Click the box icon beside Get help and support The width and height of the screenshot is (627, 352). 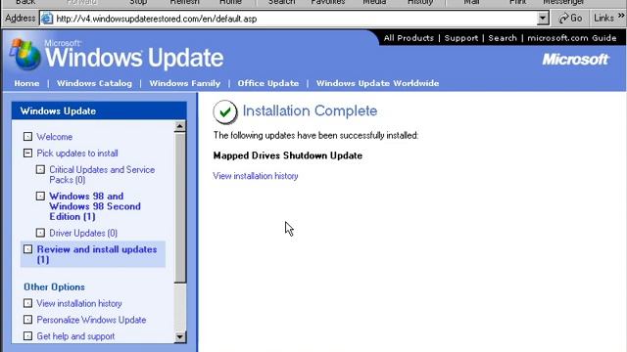point(27,336)
